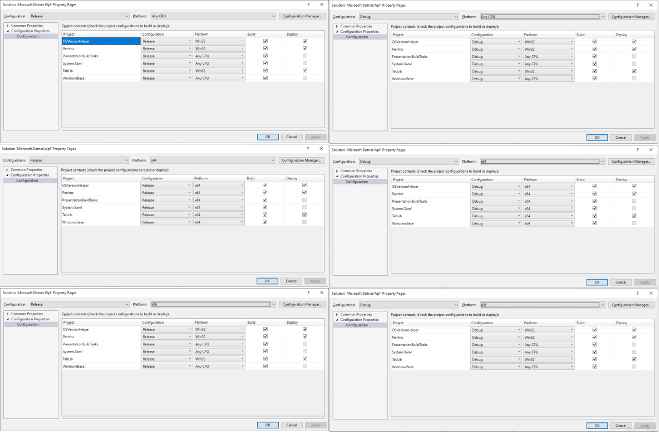Screen dimensions: 659x434
Task: Open PenImc's platform dropdown showing Win32
Action: (219, 48)
